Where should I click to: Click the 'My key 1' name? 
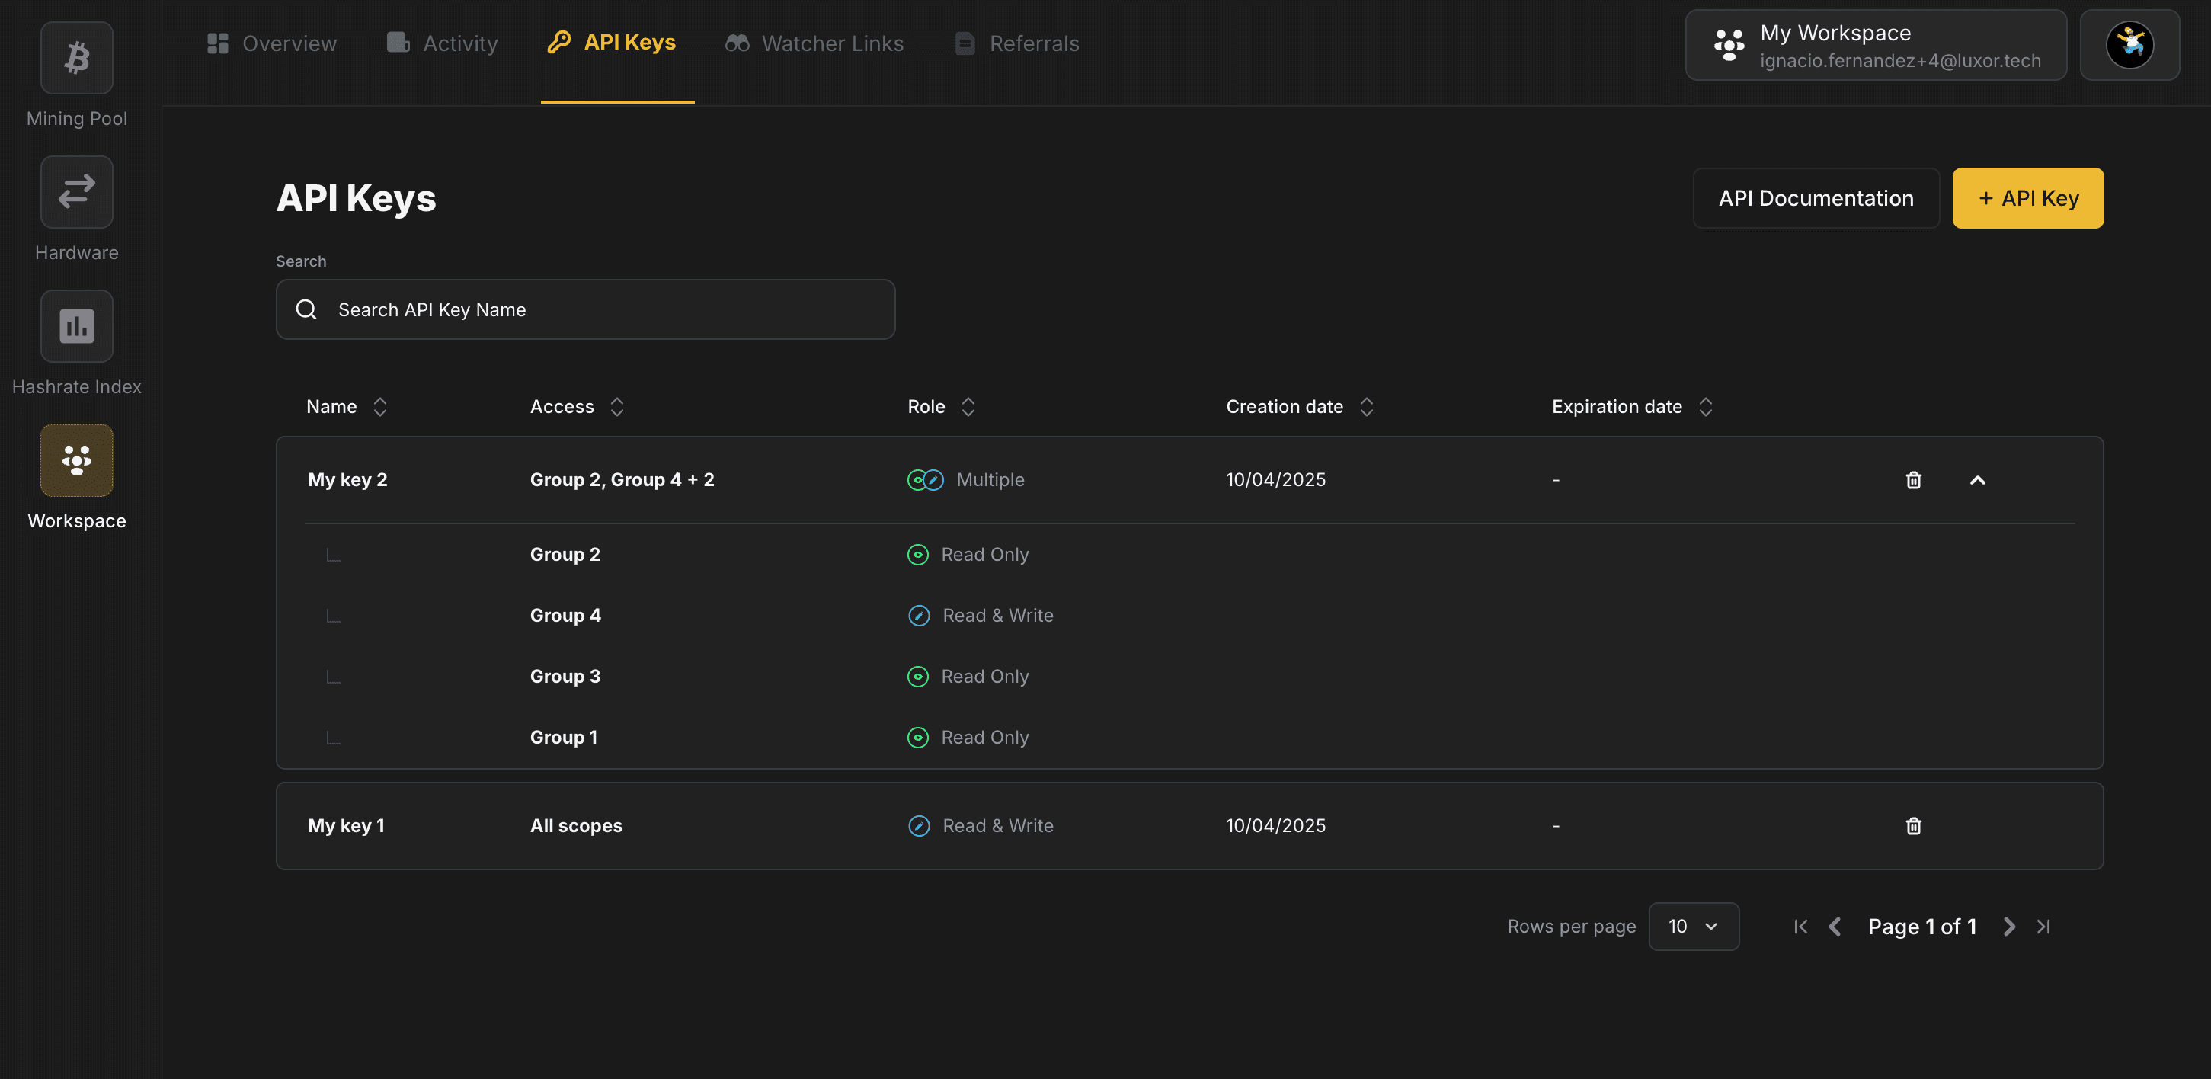346,826
